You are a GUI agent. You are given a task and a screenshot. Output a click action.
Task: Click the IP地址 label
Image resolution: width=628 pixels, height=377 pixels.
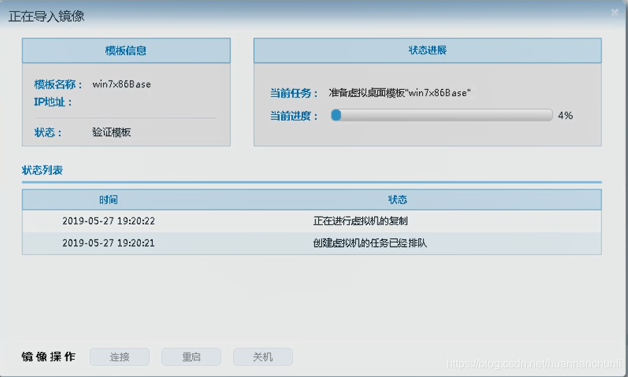click(53, 102)
